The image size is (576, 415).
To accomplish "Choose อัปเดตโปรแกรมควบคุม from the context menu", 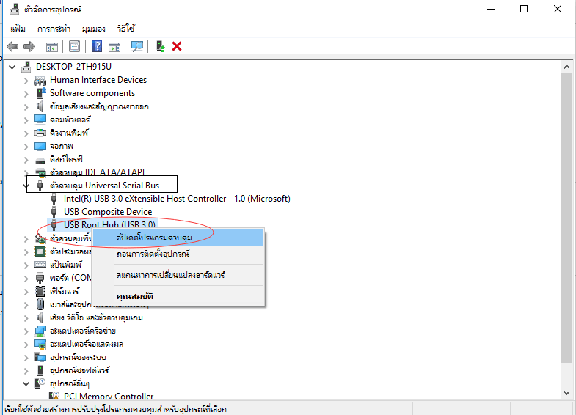I will click(x=154, y=238).
